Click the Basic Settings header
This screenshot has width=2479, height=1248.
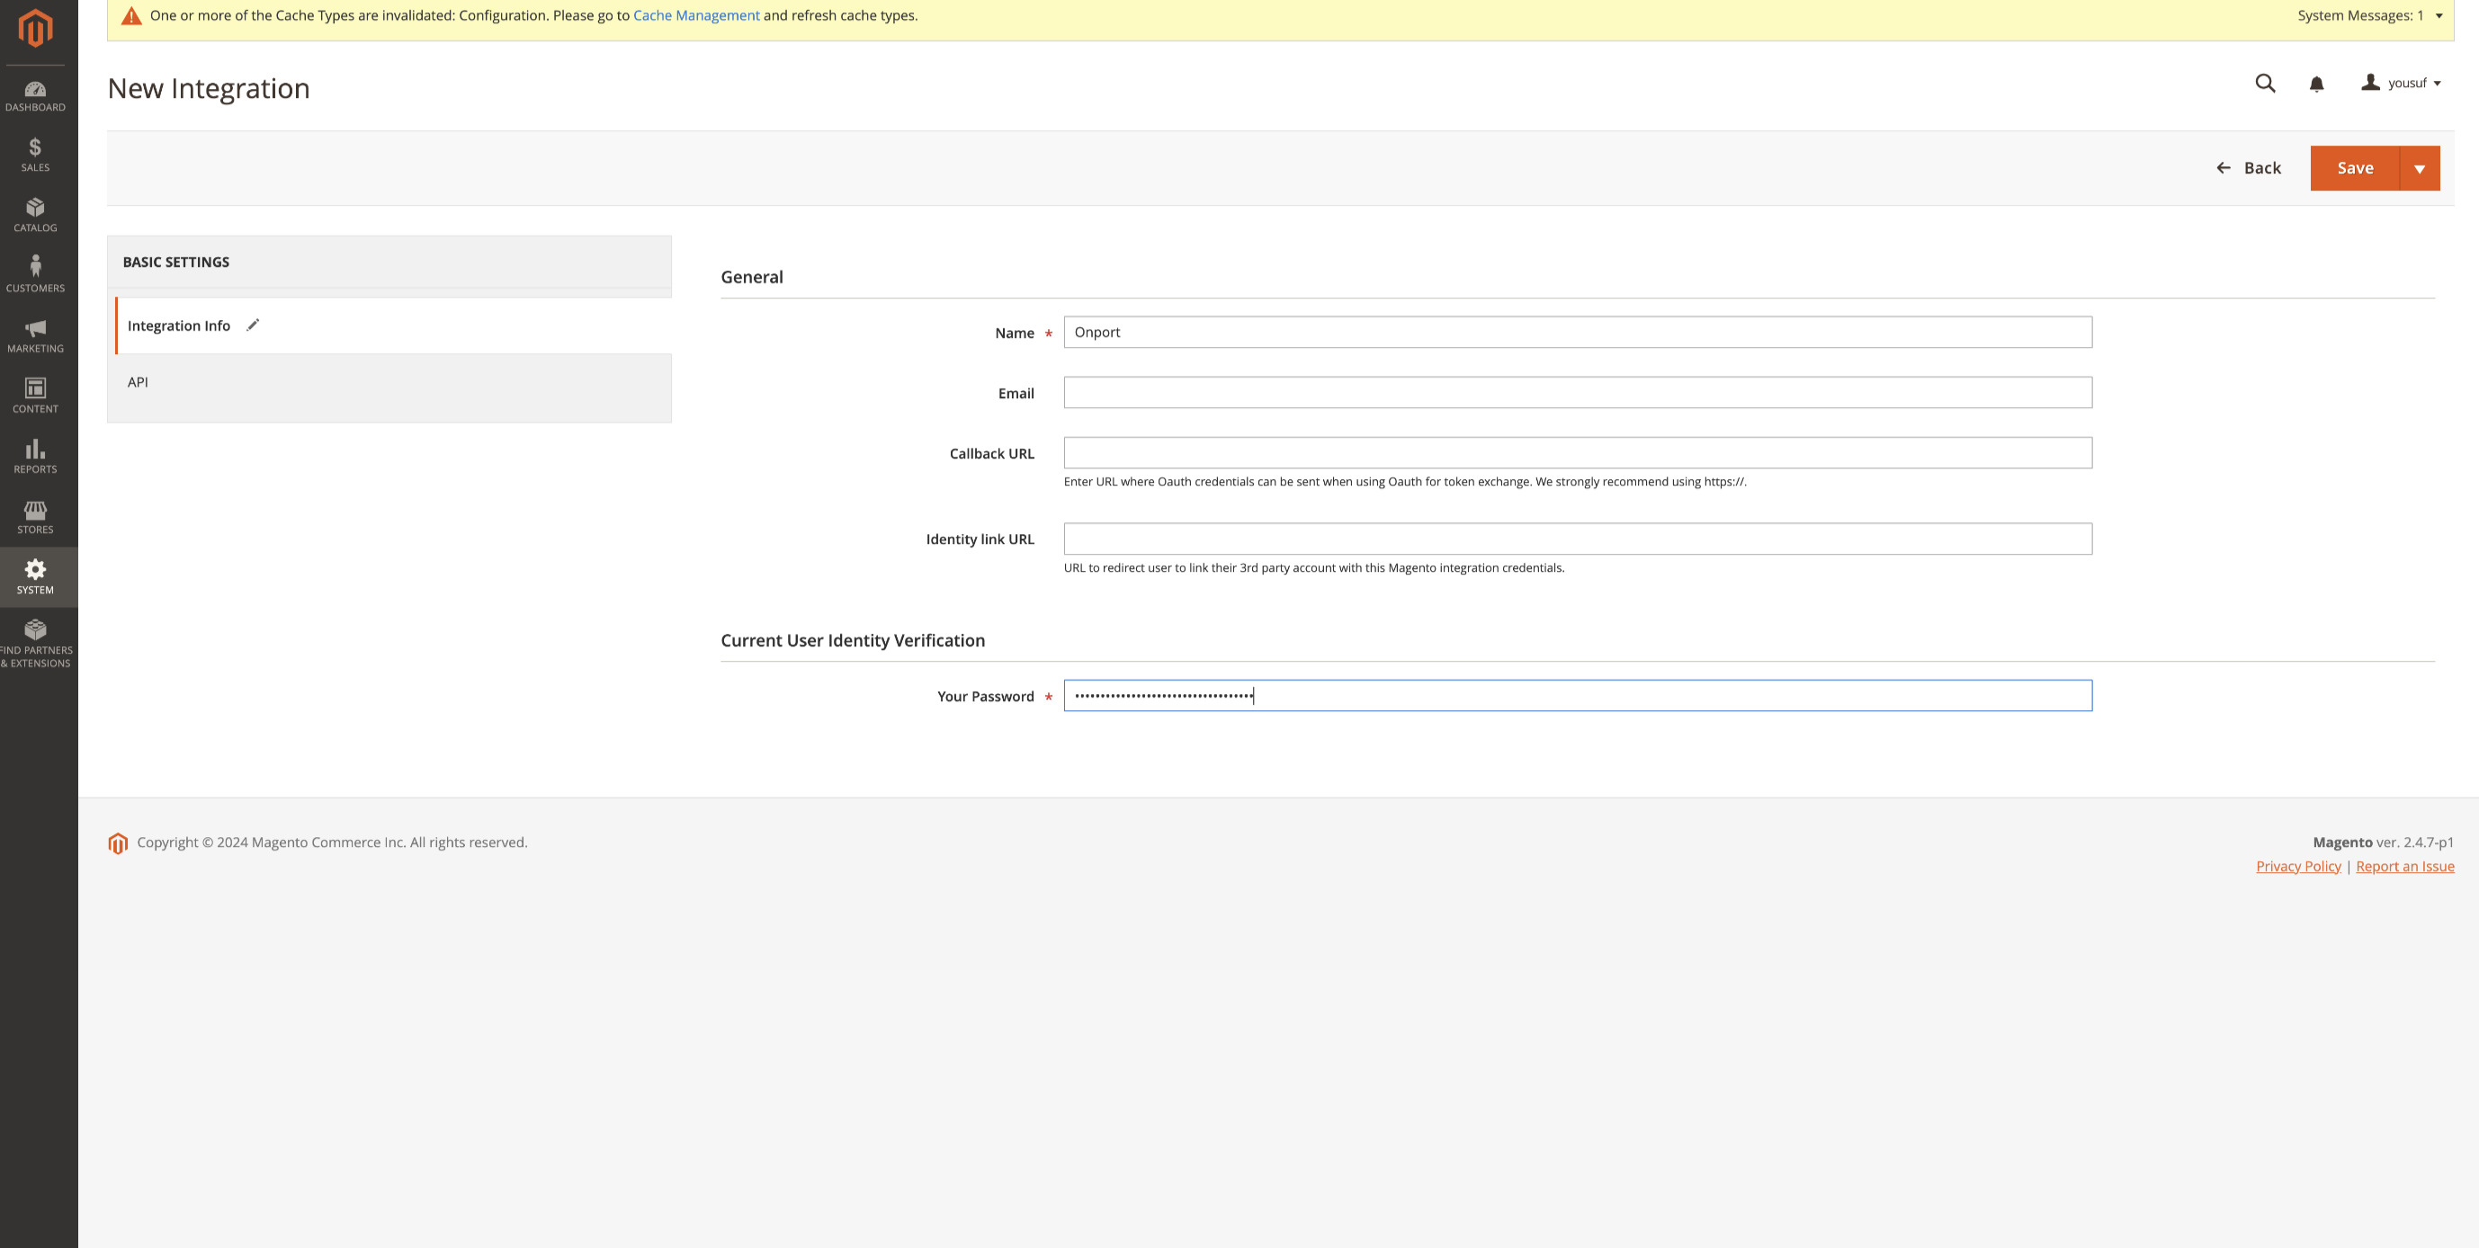click(x=389, y=262)
